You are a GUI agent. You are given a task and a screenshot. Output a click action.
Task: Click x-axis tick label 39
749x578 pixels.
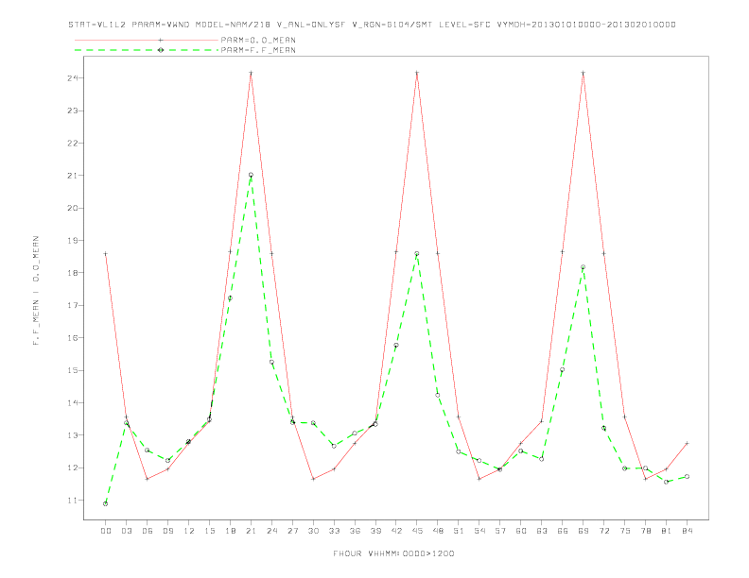[375, 531]
